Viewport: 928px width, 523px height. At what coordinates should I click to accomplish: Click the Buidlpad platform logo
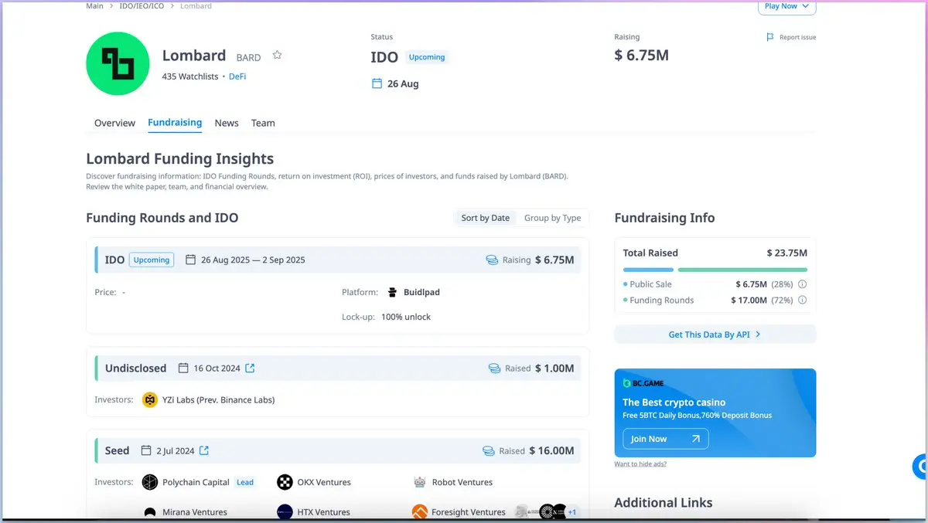point(394,292)
